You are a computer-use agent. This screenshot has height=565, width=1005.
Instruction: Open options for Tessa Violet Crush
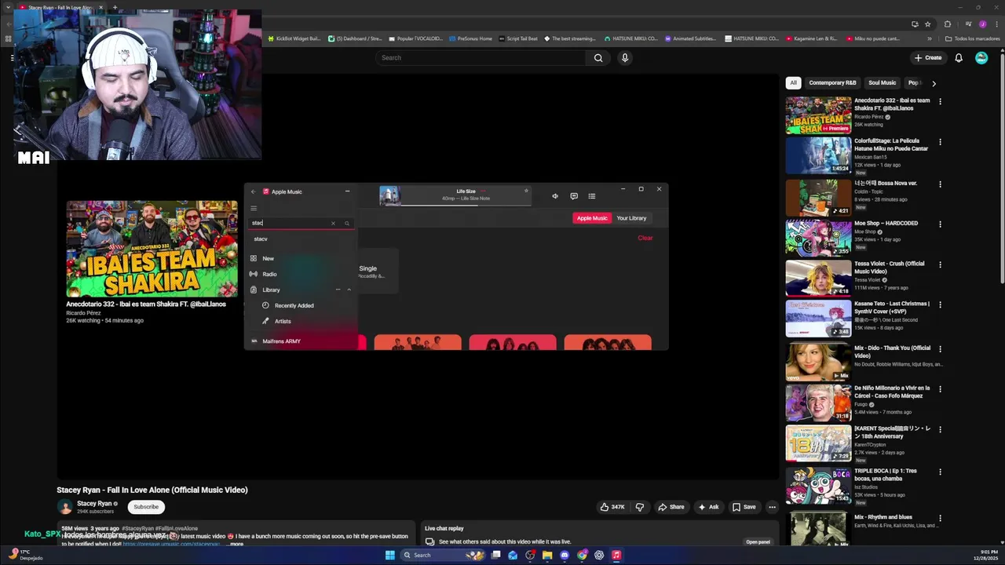pos(940,264)
